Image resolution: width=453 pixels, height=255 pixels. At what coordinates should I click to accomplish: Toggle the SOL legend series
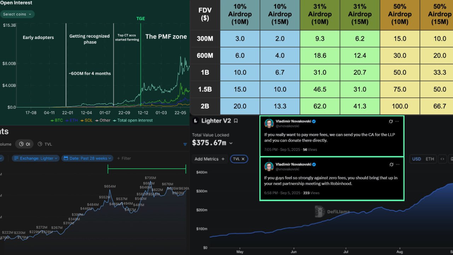point(87,120)
